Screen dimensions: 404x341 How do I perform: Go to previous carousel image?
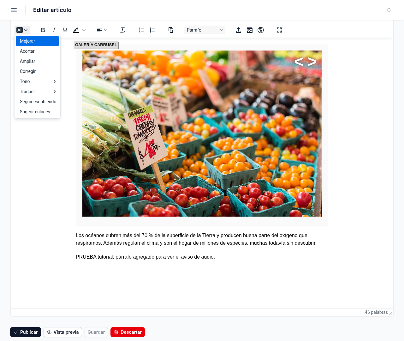[x=299, y=62]
